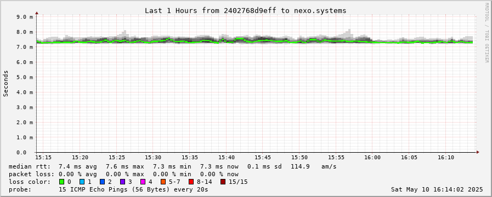This screenshot has width=492, height=197.
Task: Click the red 8-14 loss swatch
Action: [x=191, y=182]
